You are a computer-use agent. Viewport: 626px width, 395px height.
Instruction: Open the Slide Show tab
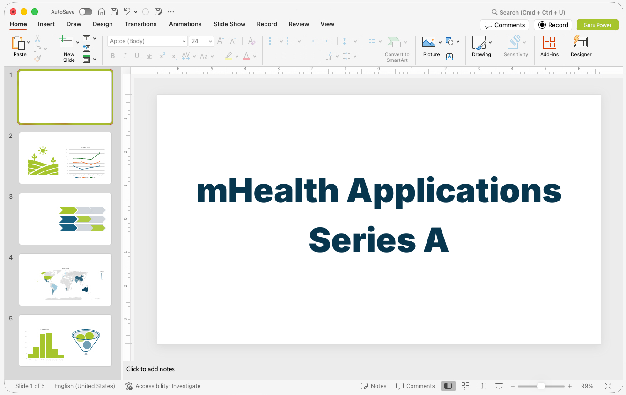pos(229,24)
